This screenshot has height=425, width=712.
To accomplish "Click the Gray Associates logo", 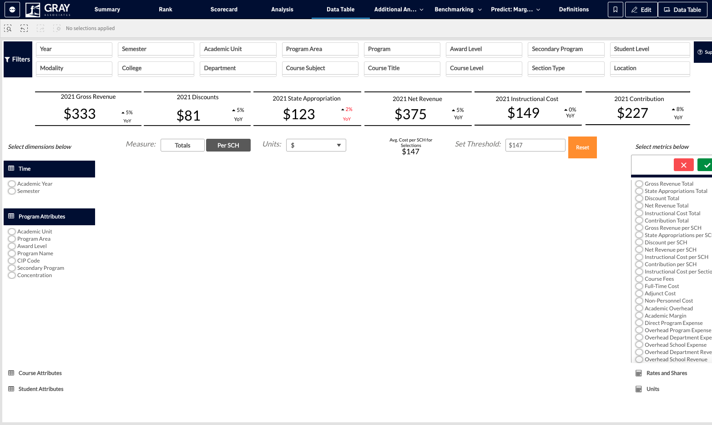I will (x=48, y=9).
